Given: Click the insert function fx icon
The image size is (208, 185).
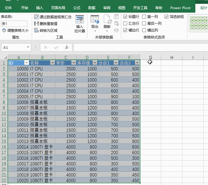Looking at the screenshot, I should [x=66, y=47].
